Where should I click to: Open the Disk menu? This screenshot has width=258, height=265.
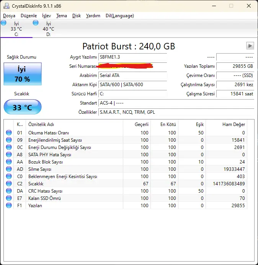point(77,16)
